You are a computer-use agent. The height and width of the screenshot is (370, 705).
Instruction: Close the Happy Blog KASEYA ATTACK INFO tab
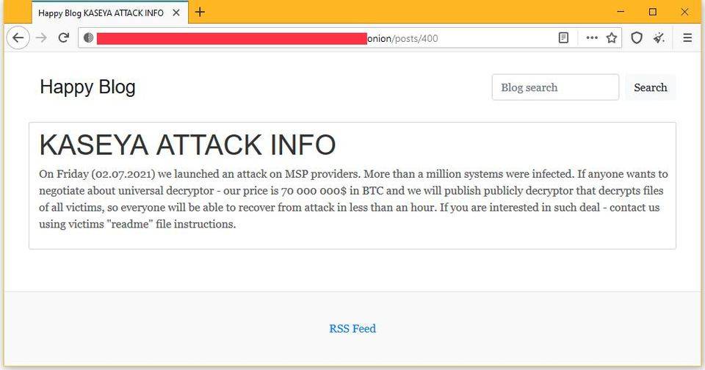coord(176,12)
